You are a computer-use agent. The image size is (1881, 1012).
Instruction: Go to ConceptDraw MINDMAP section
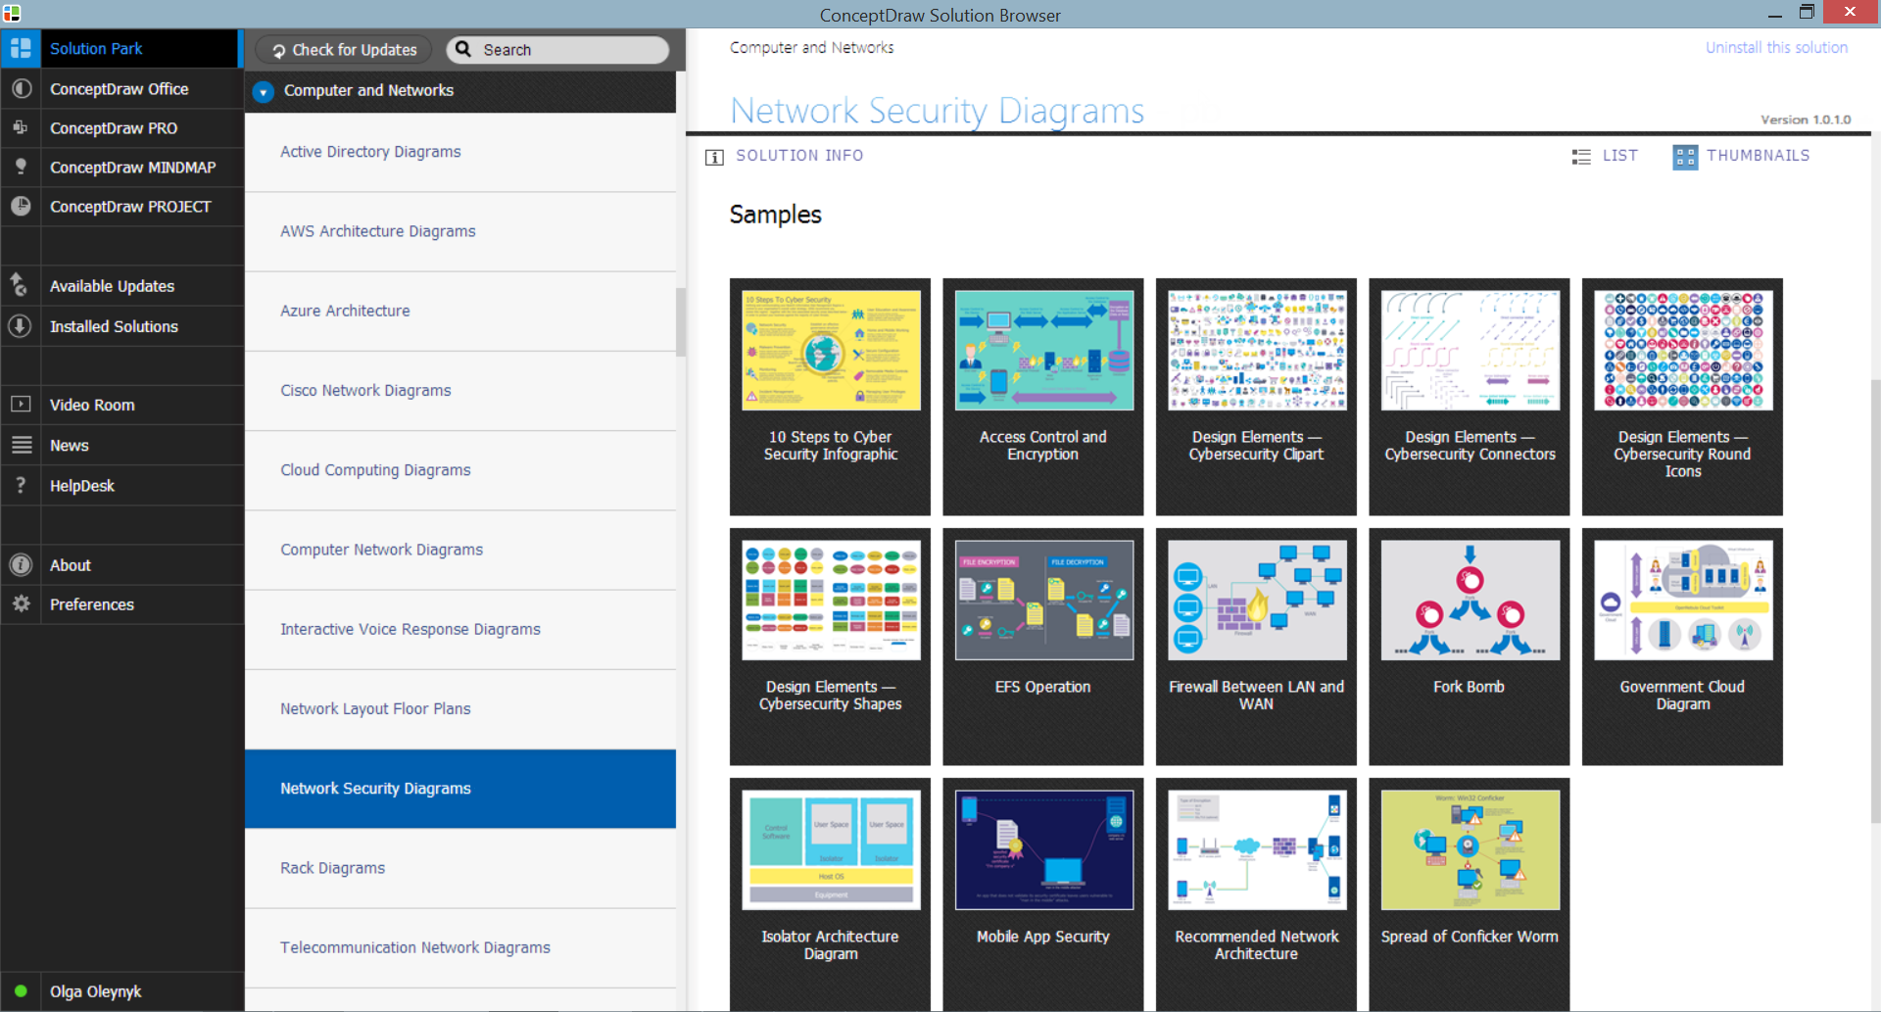click(x=121, y=167)
